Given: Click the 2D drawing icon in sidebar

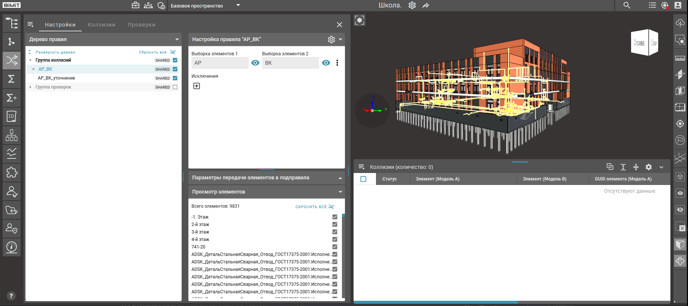Looking at the screenshot, I should pyautogui.click(x=12, y=117).
